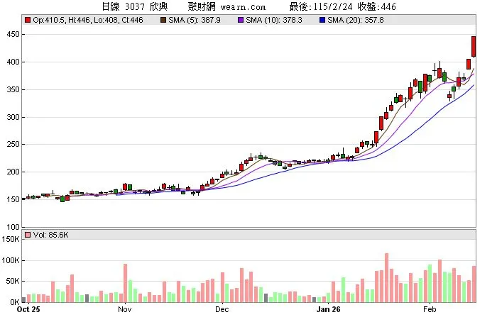Click the 'Jan 26' date axis label
Viewport: 497px width, 317px height.
328,309
